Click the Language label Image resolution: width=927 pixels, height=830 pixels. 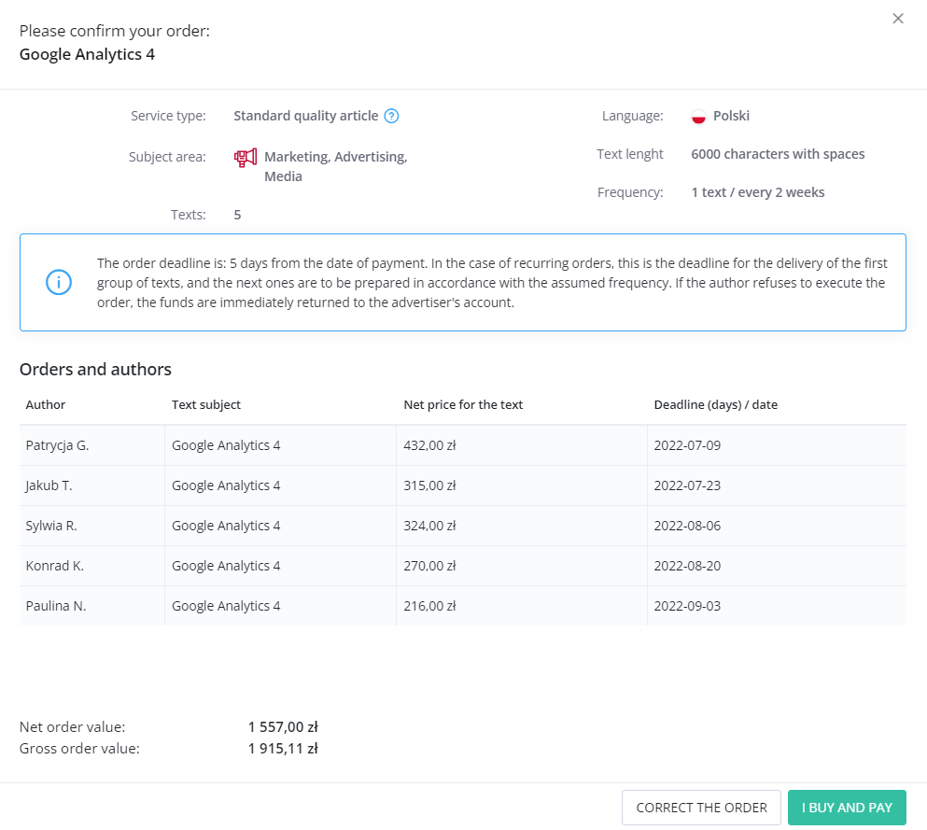point(633,116)
